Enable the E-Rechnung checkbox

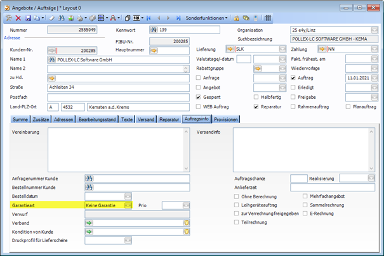click(x=305, y=214)
